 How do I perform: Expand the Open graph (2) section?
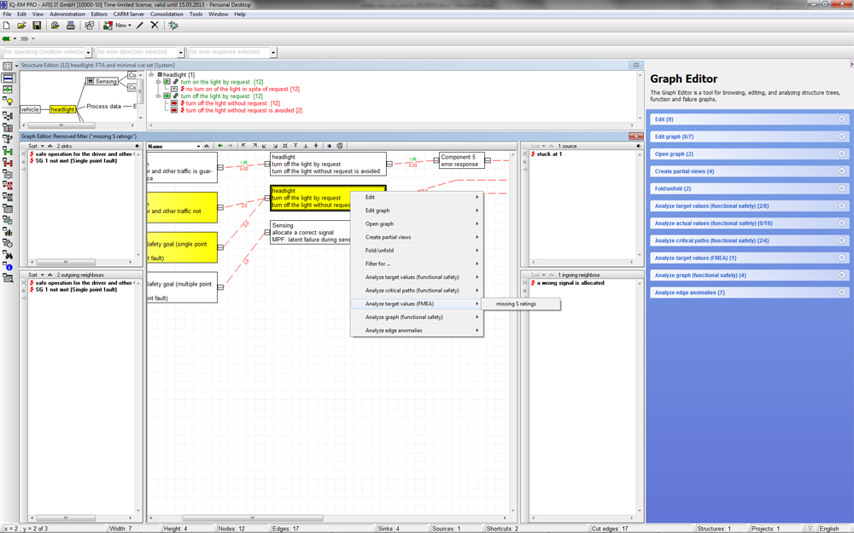[841, 154]
